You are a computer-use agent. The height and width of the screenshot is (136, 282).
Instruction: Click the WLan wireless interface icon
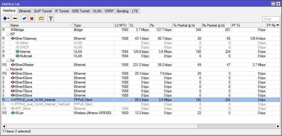[13, 113]
